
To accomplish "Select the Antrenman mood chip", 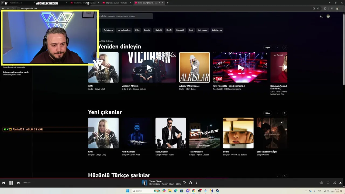I will 203,30.
